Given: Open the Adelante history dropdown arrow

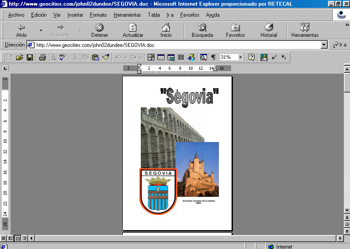Looking at the screenshot, I should pos(80,30).
